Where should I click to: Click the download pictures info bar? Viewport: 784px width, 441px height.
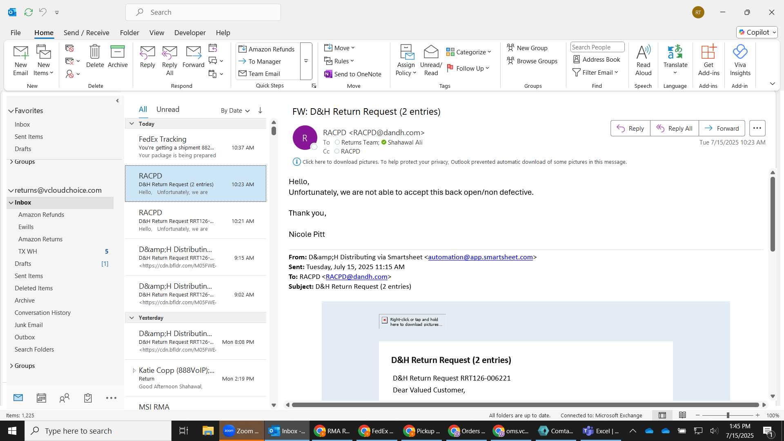[x=460, y=162]
